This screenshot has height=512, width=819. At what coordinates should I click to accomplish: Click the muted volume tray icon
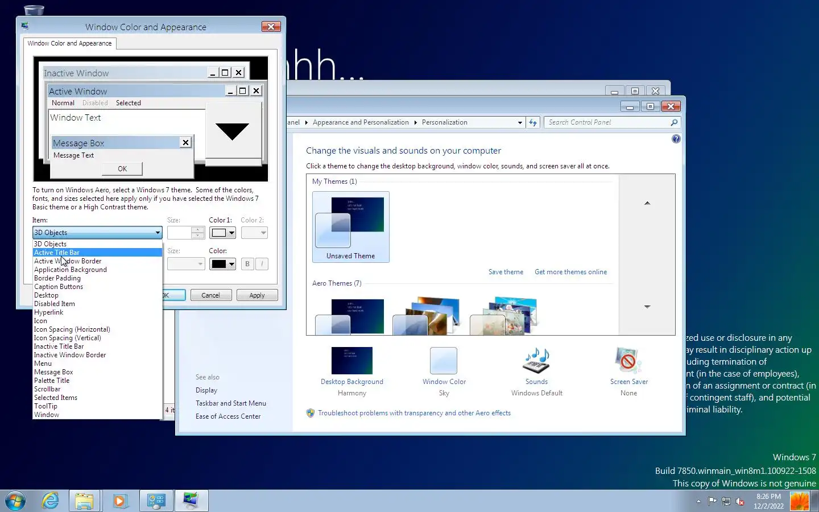point(740,501)
